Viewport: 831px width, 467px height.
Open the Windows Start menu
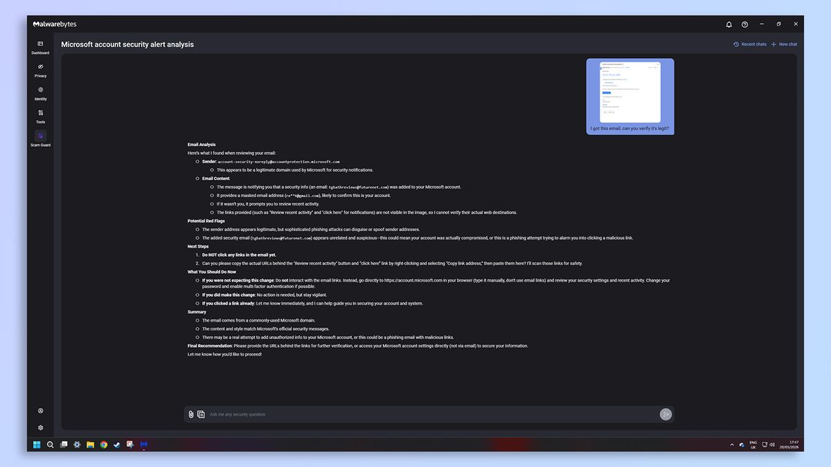[x=37, y=444]
